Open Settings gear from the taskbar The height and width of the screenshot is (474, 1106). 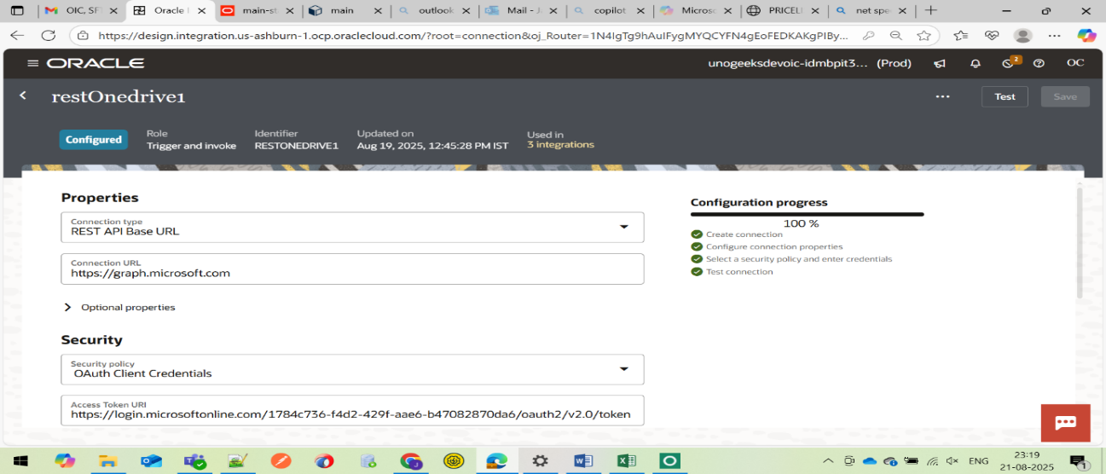[x=540, y=460]
